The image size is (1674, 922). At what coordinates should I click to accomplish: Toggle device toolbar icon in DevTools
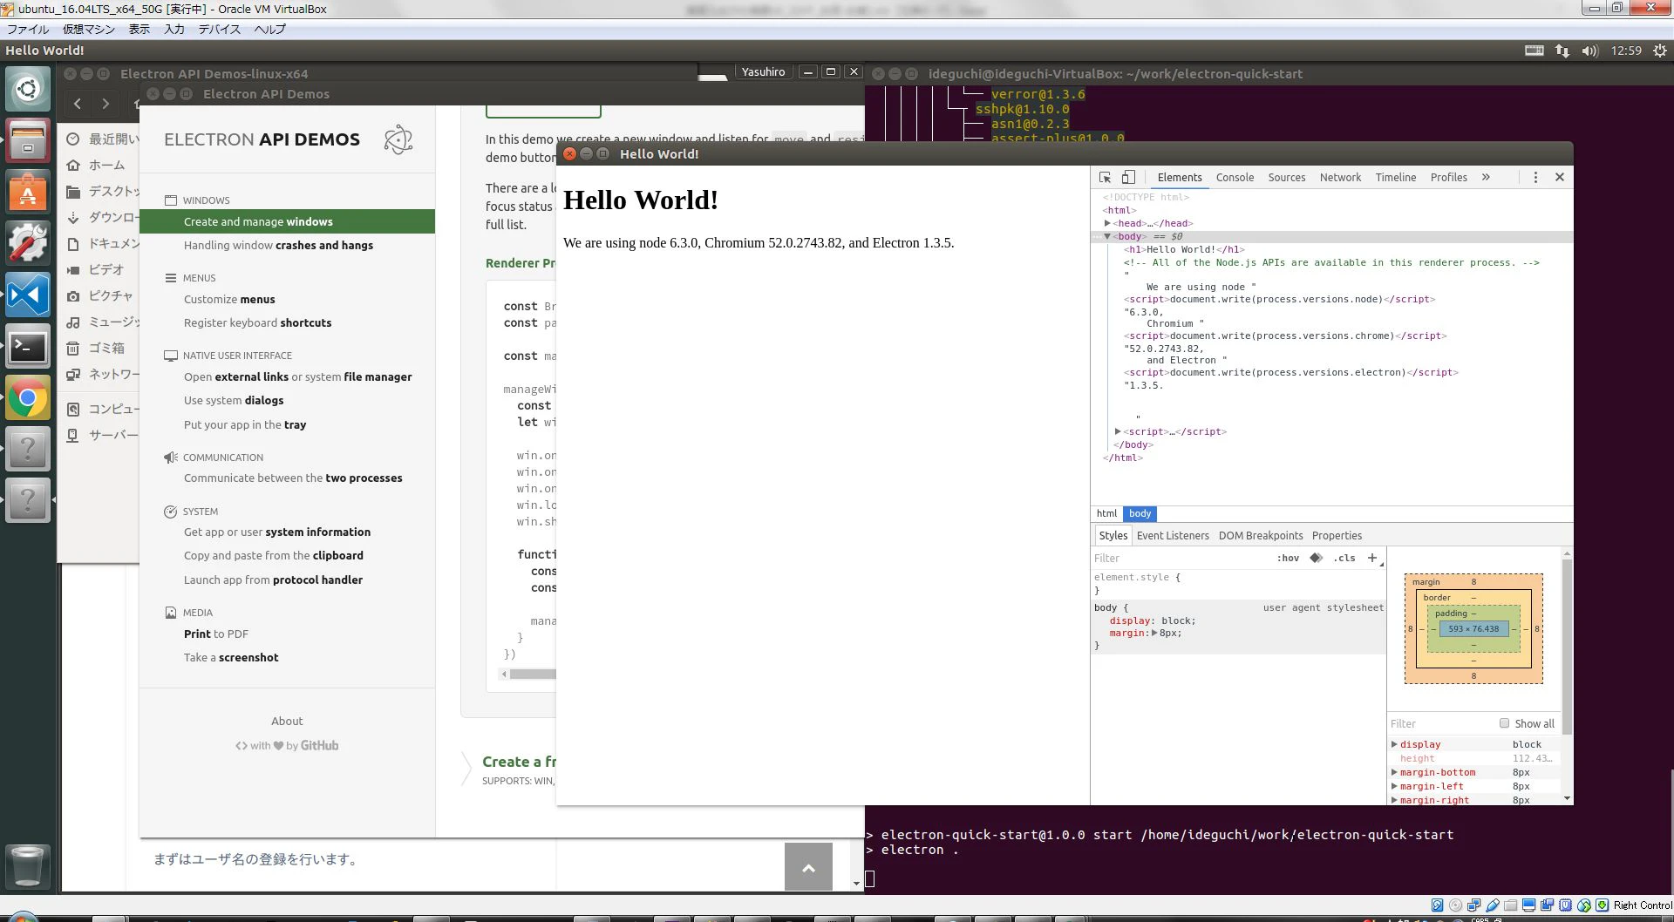1127,177
